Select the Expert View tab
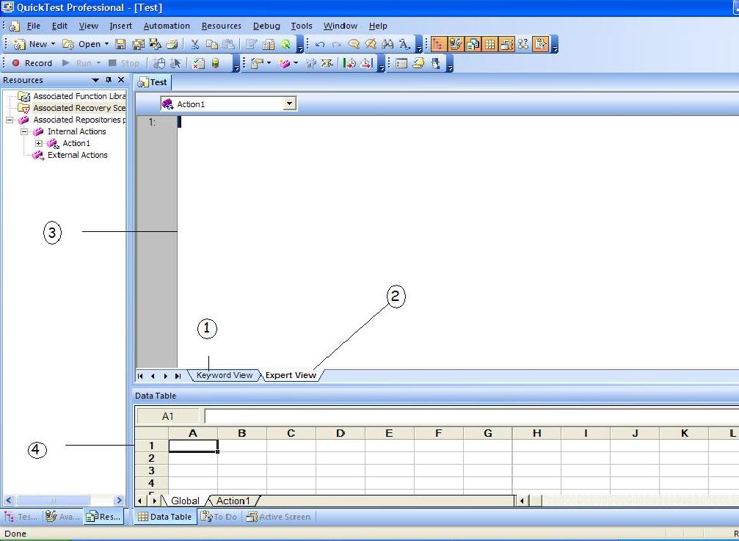The image size is (739, 541). coord(291,376)
